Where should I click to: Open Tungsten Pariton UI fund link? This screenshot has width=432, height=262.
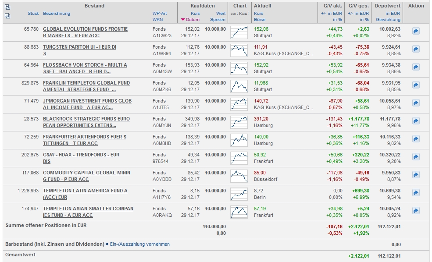[x=80, y=50]
